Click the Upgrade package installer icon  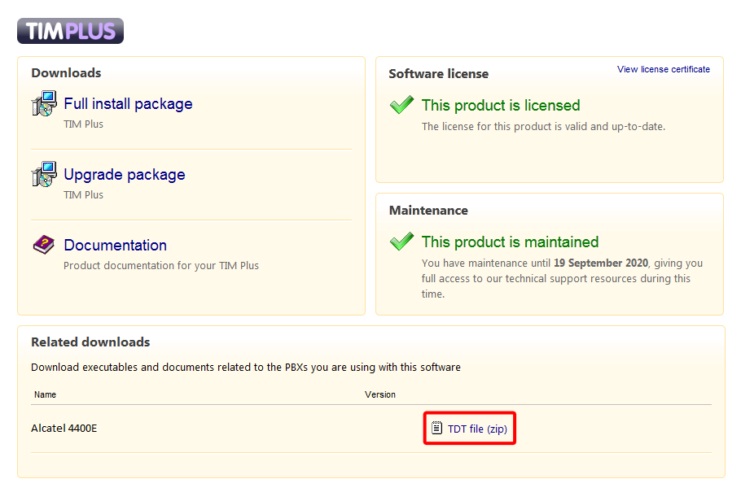pos(45,174)
